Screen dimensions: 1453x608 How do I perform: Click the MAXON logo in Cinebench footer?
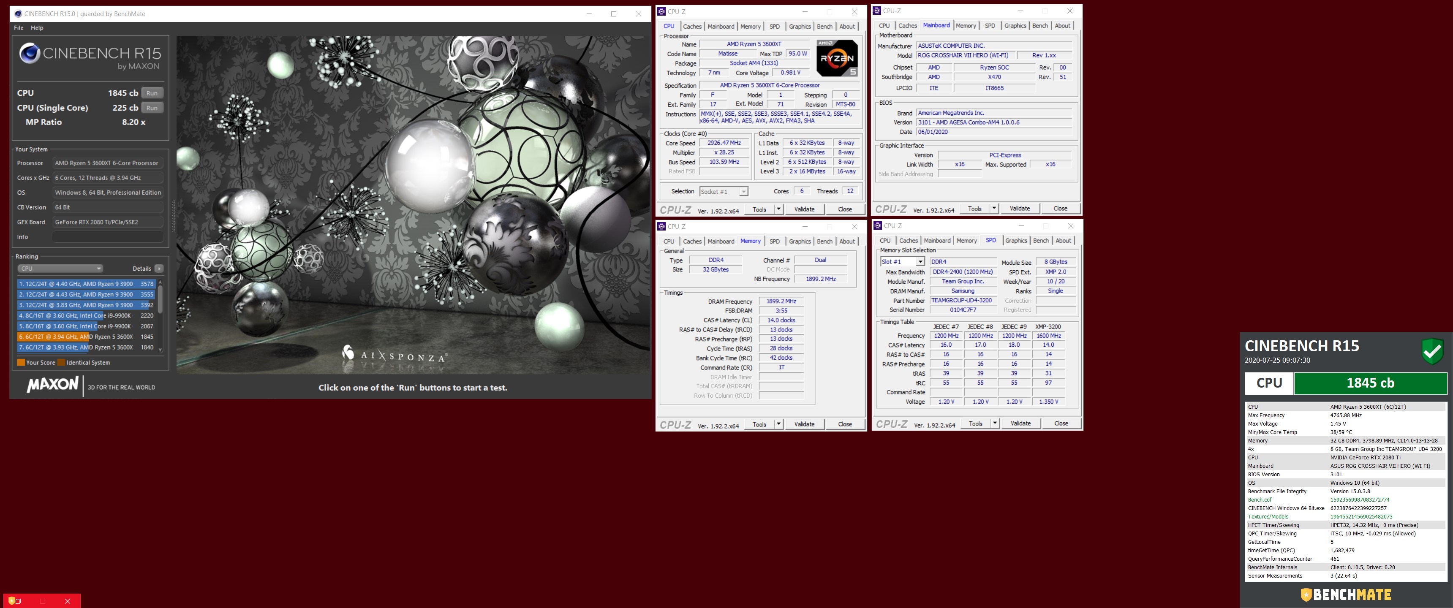tap(52, 385)
